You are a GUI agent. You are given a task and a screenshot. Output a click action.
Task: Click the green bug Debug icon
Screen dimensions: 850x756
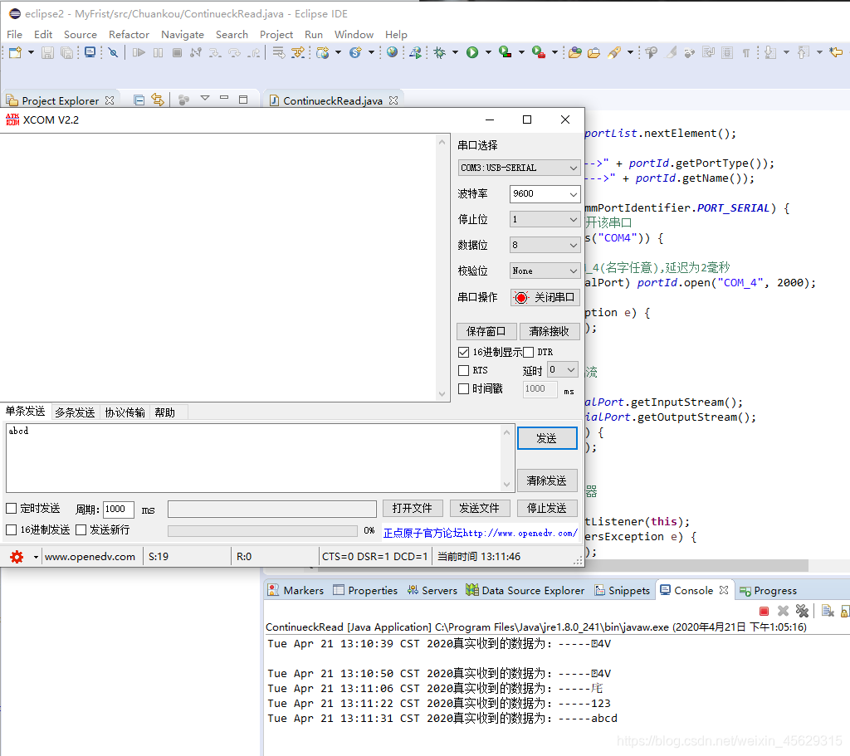[x=440, y=52]
